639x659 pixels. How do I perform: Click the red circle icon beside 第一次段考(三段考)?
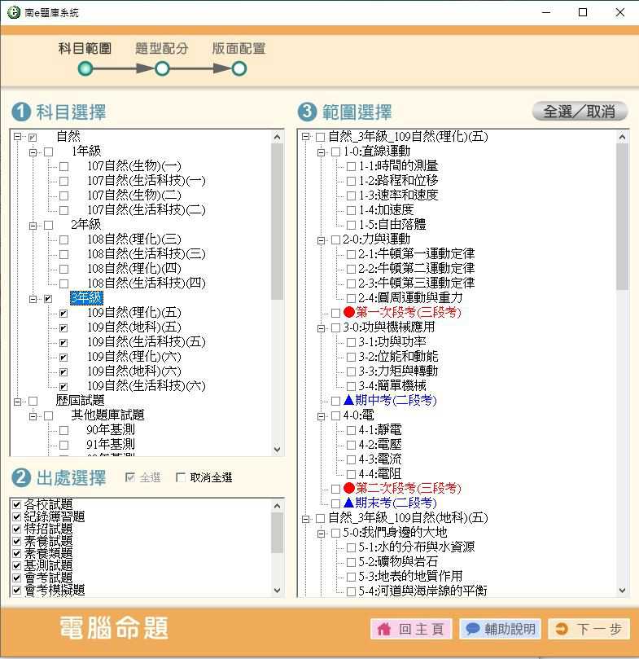pyautogui.click(x=349, y=312)
